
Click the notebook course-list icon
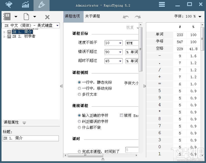(x=7, y=16)
